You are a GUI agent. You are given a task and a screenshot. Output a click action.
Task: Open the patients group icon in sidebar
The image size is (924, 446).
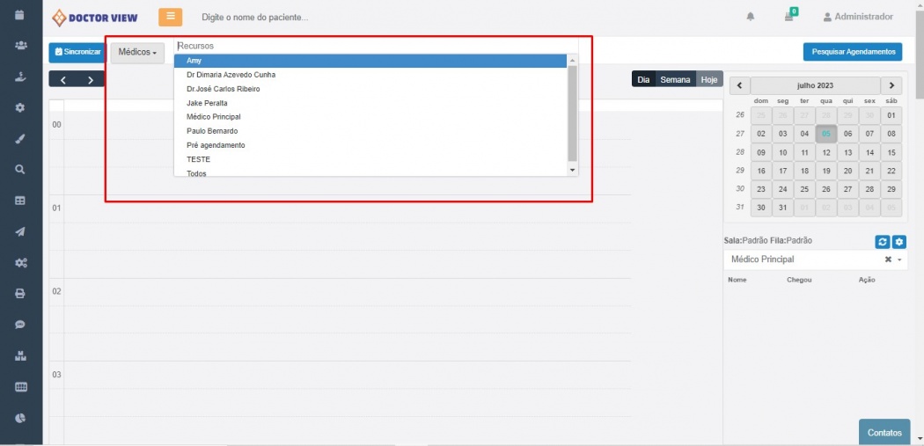pyautogui.click(x=20, y=46)
